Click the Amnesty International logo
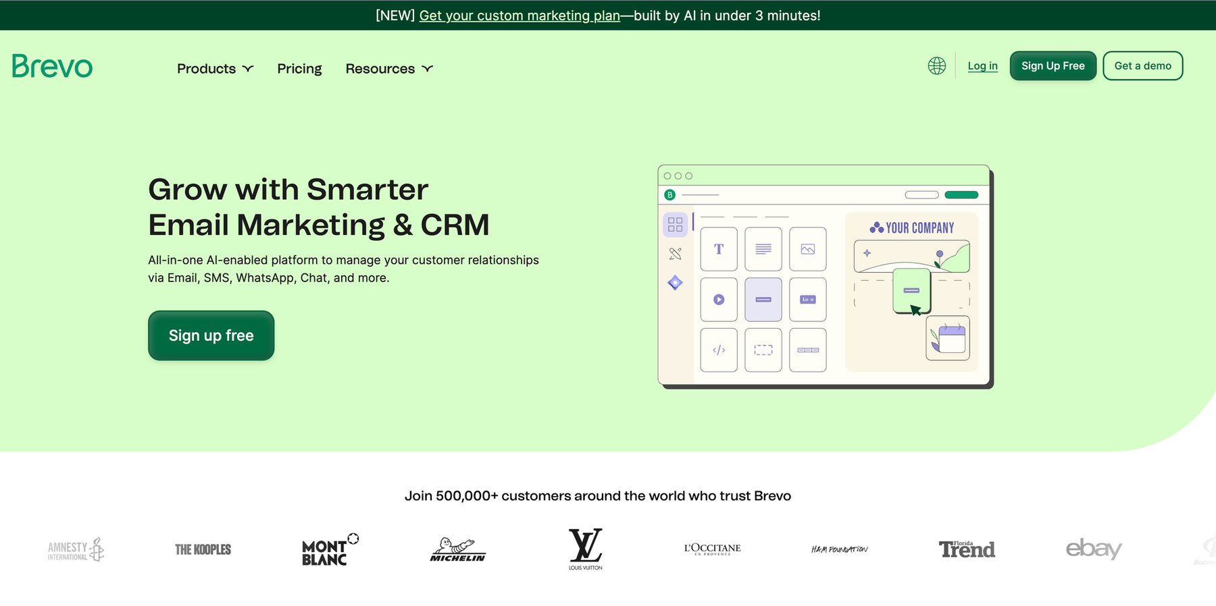This screenshot has height=606, width=1216. point(76,550)
